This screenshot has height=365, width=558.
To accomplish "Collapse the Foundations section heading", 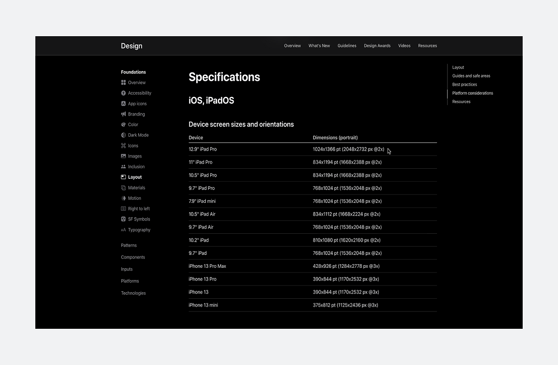I will tap(133, 72).
